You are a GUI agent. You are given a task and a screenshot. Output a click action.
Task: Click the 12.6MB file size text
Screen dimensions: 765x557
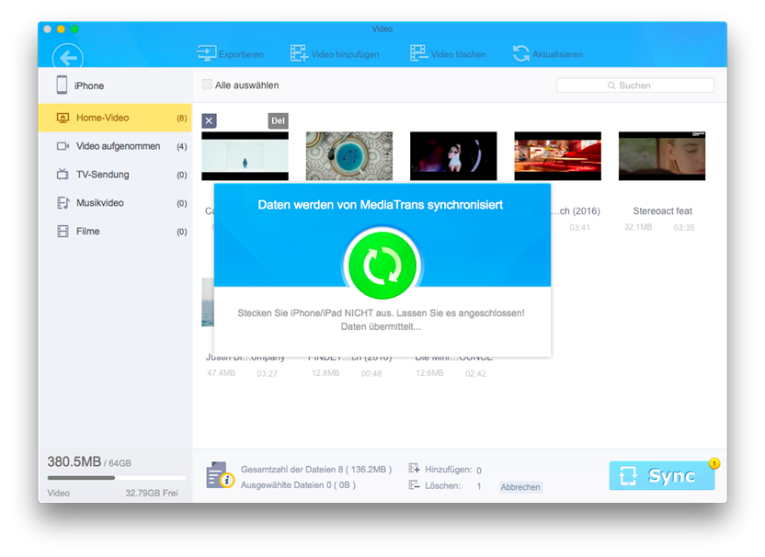(x=429, y=372)
